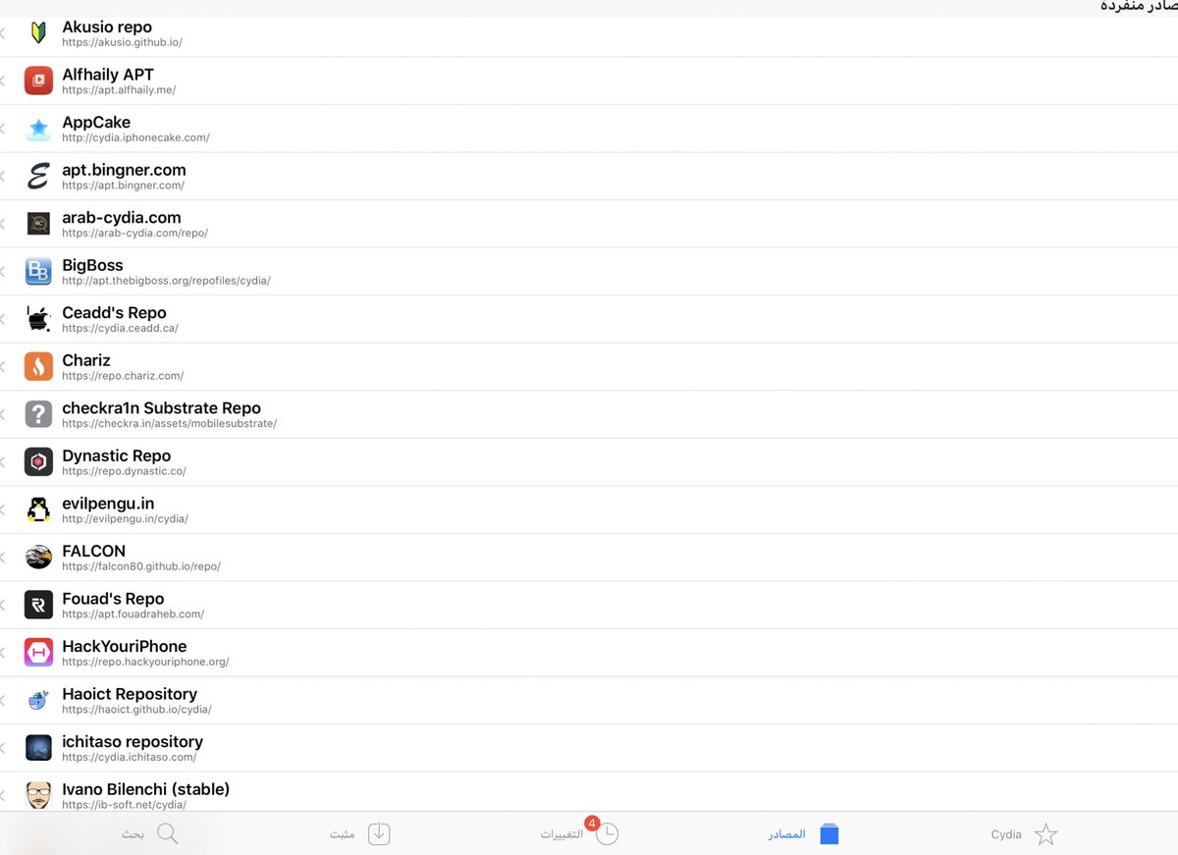Open Ivano Bilenchi (stable) source

[x=589, y=791]
